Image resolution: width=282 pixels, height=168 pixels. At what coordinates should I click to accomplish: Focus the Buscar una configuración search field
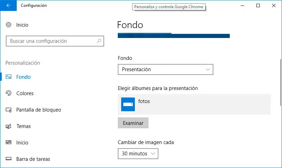(x=51, y=41)
